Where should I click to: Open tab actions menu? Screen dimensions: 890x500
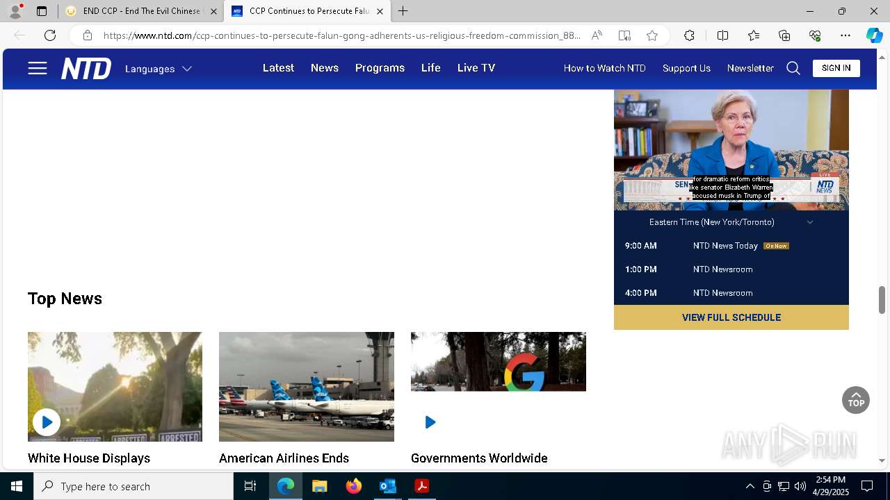42,11
